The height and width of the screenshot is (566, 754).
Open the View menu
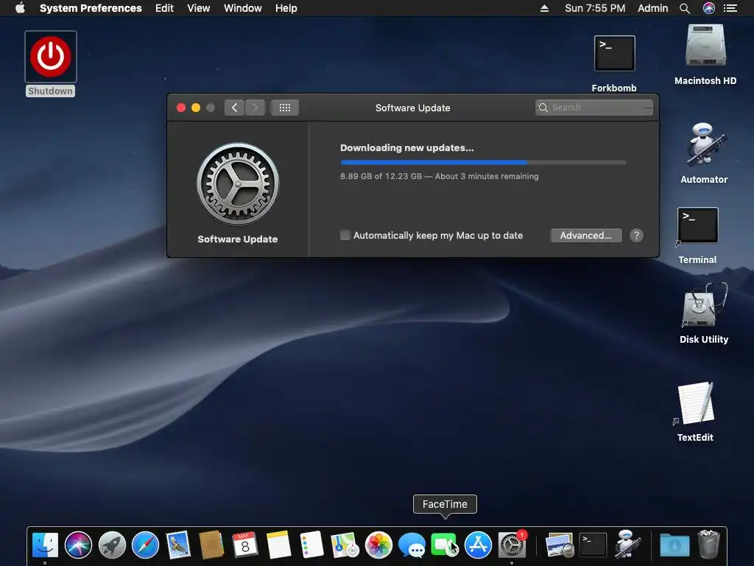pyautogui.click(x=199, y=8)
